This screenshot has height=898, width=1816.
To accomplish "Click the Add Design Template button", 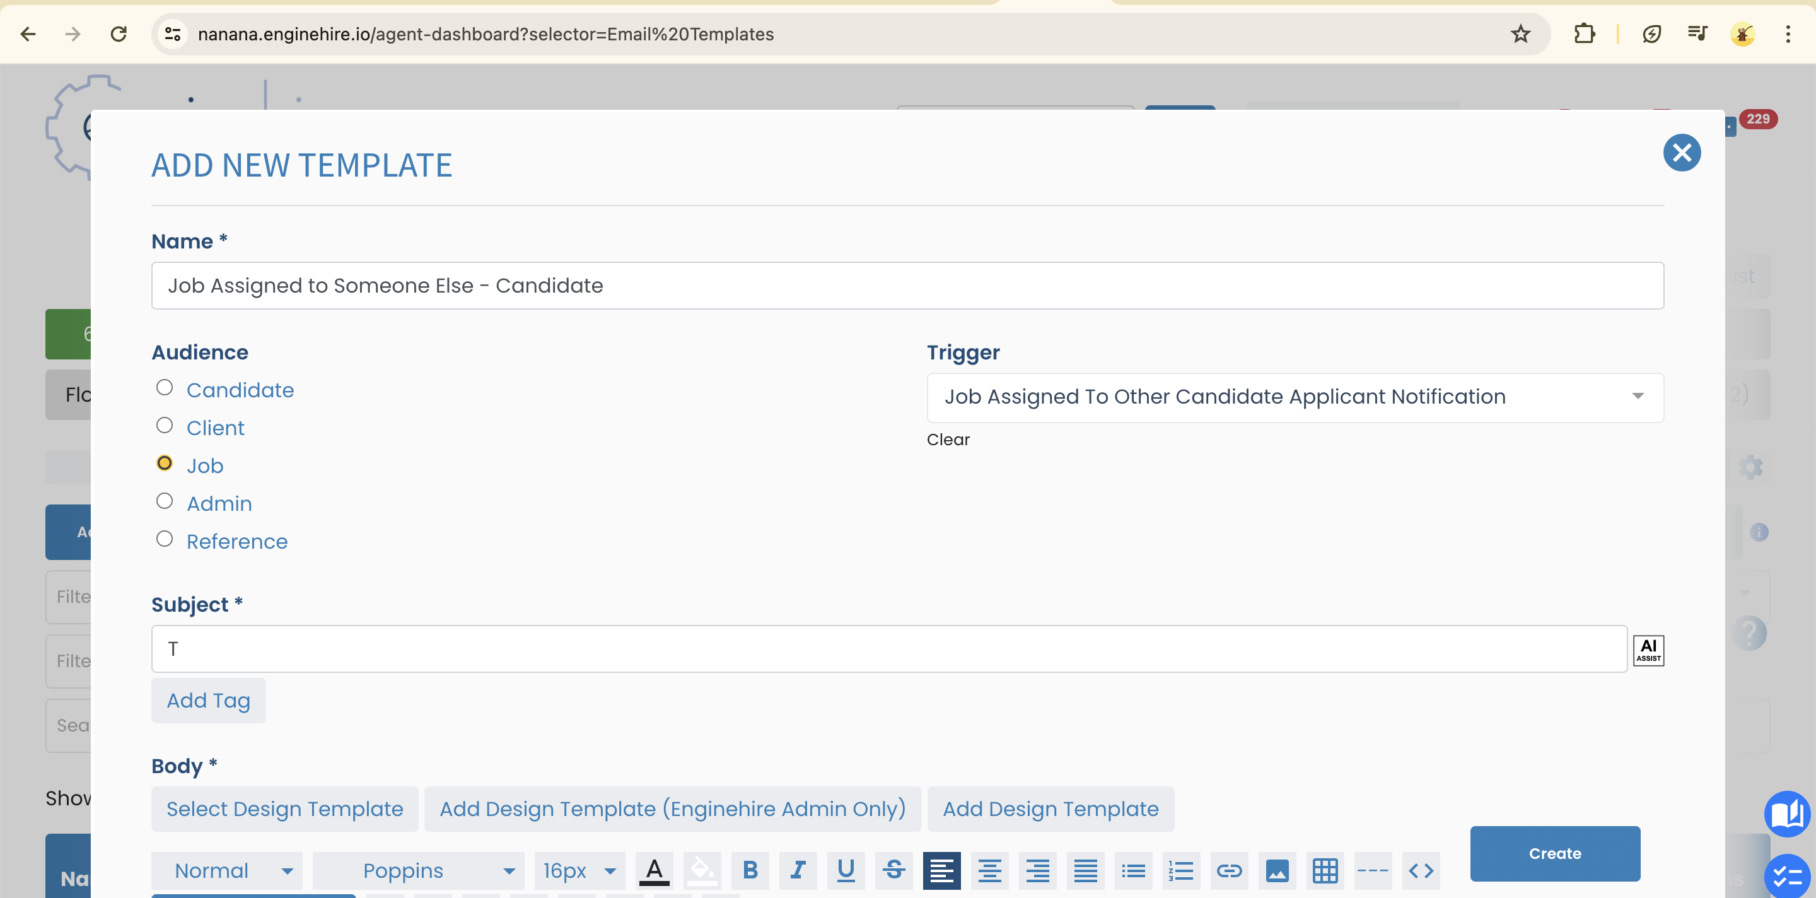I will point(1051,809).
